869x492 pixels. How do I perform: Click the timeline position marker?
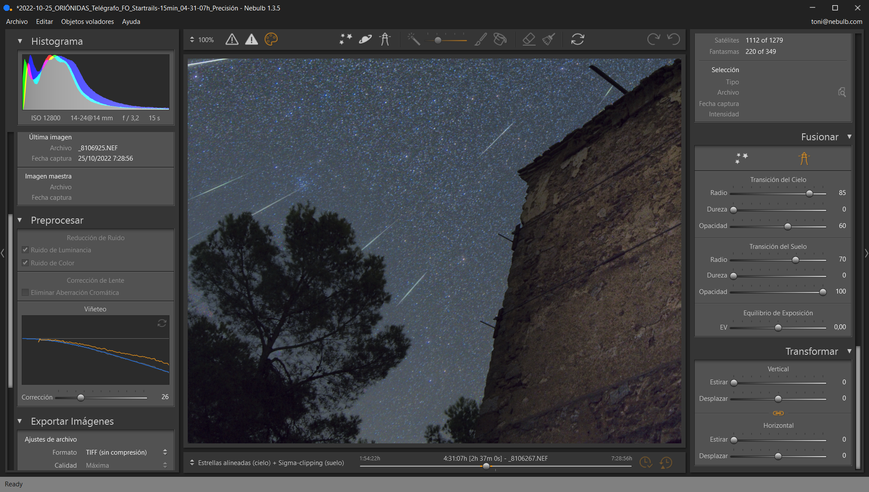pyautogui.click(x=486, y=466)
